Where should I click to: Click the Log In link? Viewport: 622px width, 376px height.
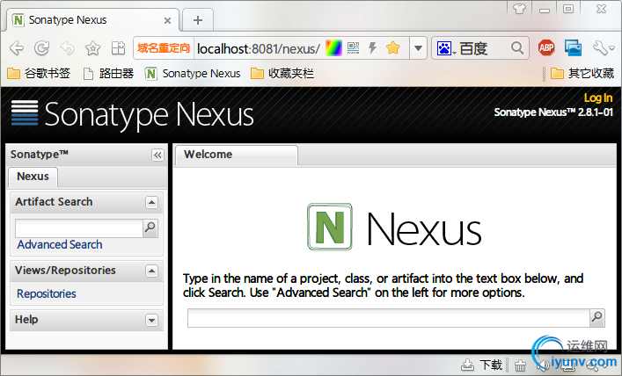(597, 98)
